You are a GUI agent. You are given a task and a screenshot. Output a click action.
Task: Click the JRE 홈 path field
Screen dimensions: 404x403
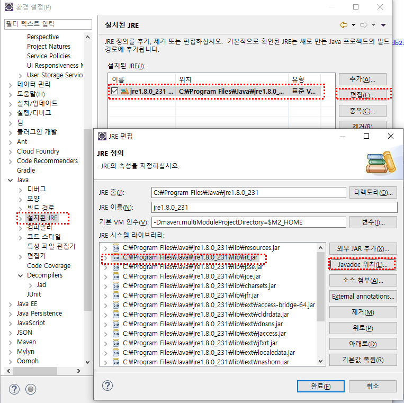(249, 192)
